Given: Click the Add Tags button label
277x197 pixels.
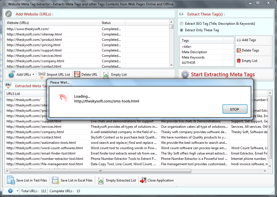Looking at the screenshot, I should 249,40.
